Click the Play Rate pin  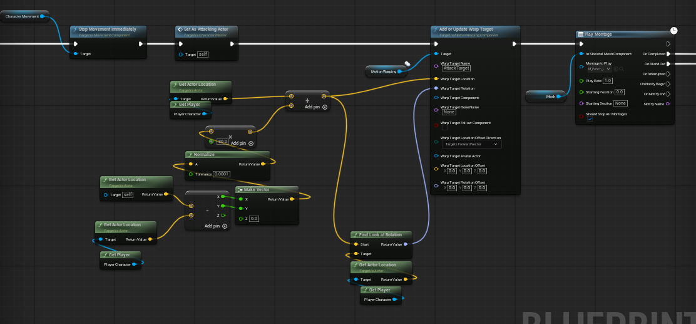[x=581, y=81]
